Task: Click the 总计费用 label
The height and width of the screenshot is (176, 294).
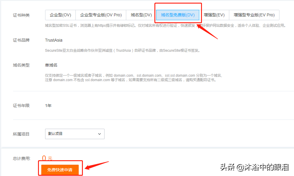Action: tap(22, 158)
